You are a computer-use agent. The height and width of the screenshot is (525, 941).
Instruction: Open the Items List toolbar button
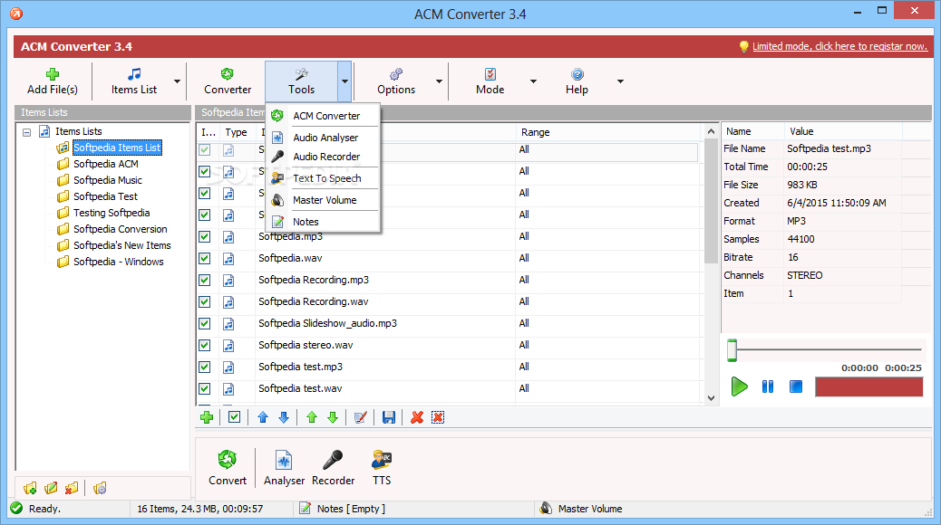click(134, 81)
